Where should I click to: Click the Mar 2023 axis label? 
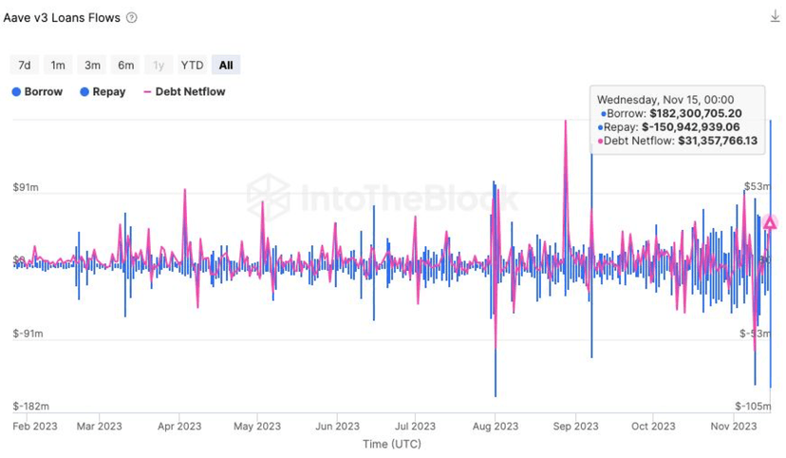coord(100,427)
